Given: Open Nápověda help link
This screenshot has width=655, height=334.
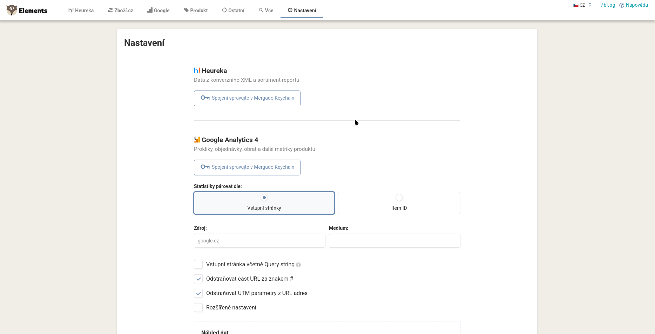Looking at the screenshot, I should (x=634, y=5).
